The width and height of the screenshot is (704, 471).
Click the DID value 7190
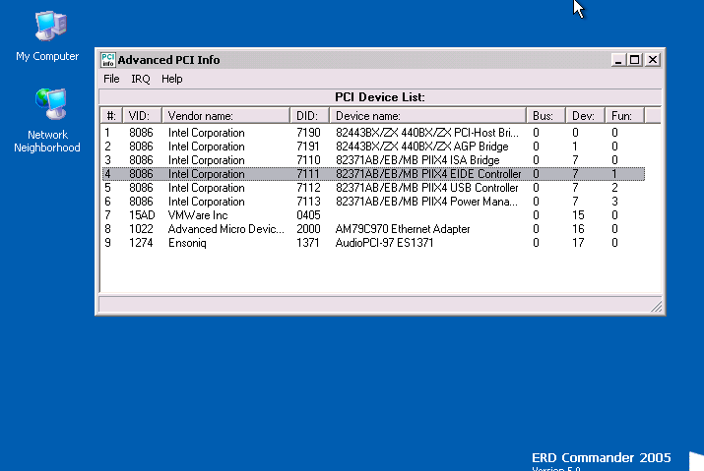tap(308, 133)
